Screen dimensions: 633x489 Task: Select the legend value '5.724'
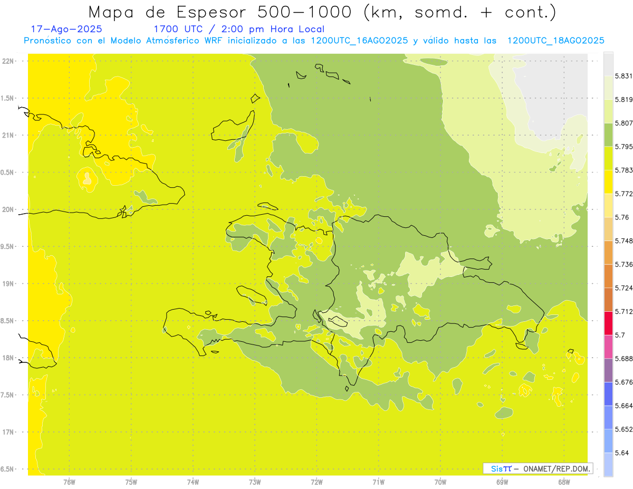pos(624,288)
